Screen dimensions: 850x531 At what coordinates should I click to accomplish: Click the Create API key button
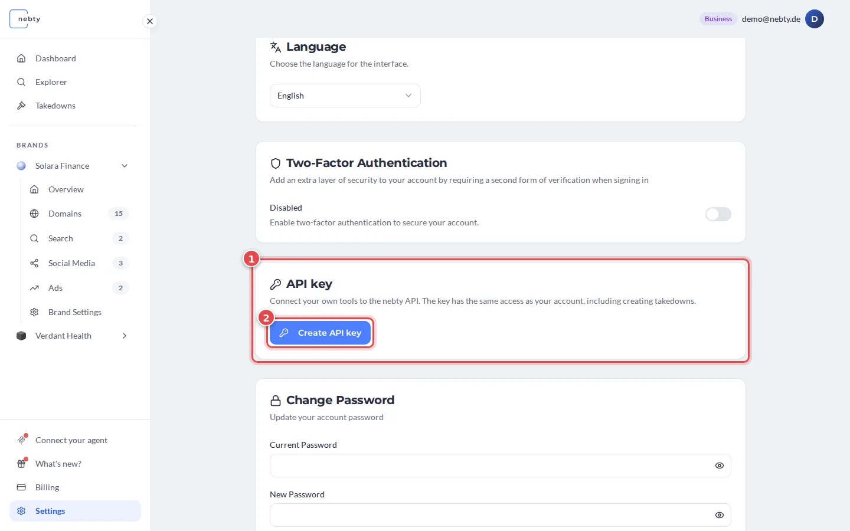[320, 333]
